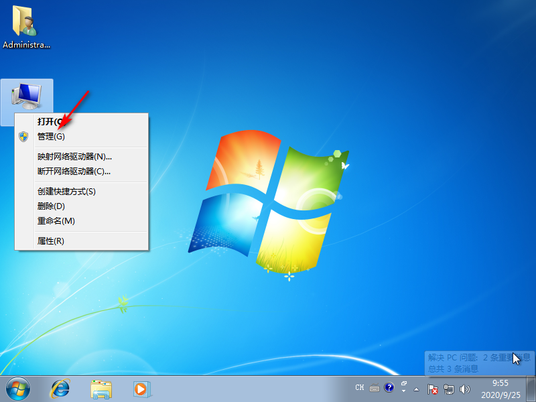
Task: Choose 管理(G) from context menu
Action: 52,136
